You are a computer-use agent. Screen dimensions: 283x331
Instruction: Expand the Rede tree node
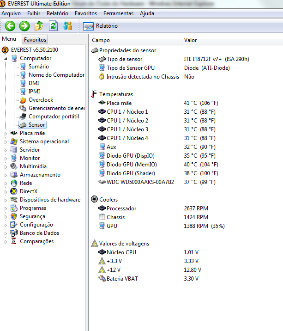(x=6, y=184)
